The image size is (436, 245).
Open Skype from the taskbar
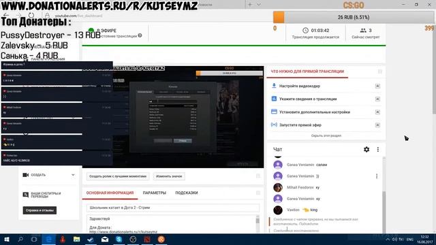click(119, 239)
